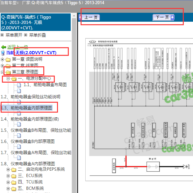Click the sidebar scrollbar up arrow

pyautogui.click(x=74, y=16)
